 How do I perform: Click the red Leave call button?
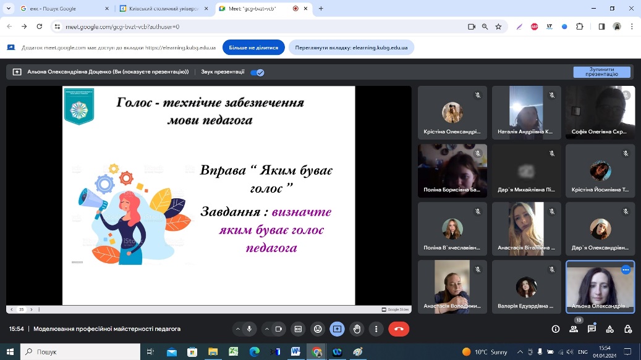399,329
